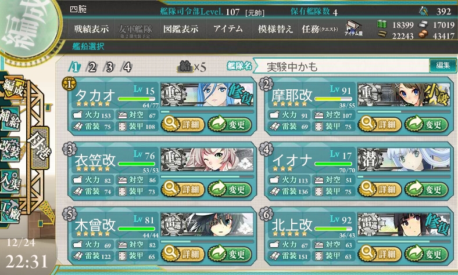This screenshot has height=275, width=458.
Task: Click 変更 change button for 摩耶改
Action: pyautogui.click(x=427, y=124)
